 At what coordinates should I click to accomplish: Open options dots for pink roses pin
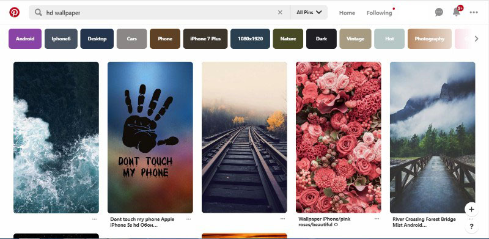point(377,219)
